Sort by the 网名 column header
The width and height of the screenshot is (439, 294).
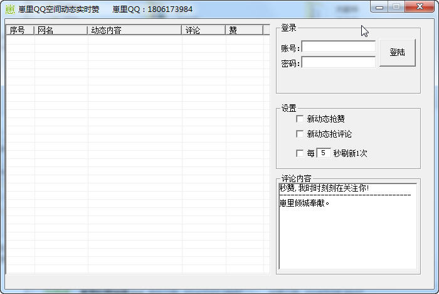(60, 30)
